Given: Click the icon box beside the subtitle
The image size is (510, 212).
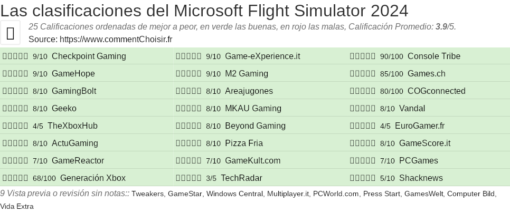Looking at the screenshot, I should coord(11,33).
